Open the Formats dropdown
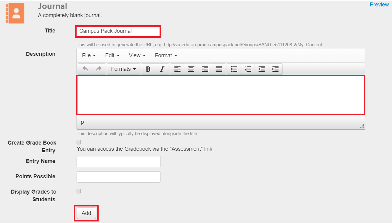392x223 pixels. pyautogui.click(x=123, y=69)
